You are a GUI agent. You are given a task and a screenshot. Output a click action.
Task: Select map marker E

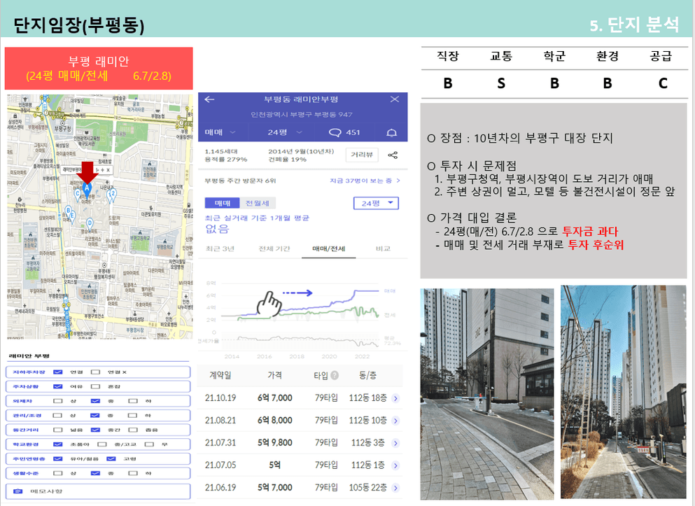click(72, 217)
